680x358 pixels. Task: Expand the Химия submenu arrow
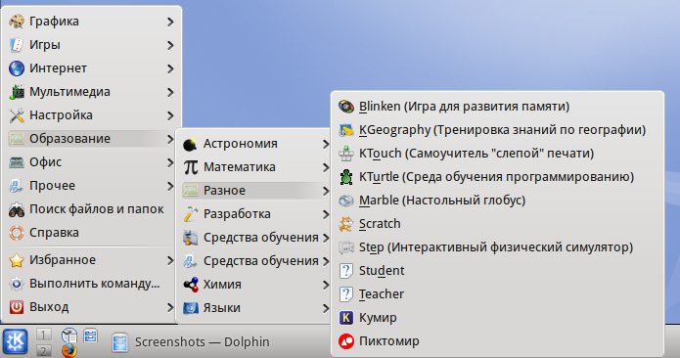[x=326, y=285]
